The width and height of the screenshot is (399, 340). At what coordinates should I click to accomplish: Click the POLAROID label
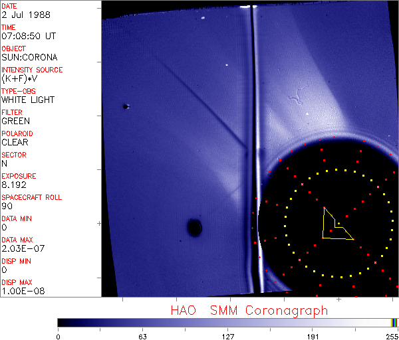[17, 133]
